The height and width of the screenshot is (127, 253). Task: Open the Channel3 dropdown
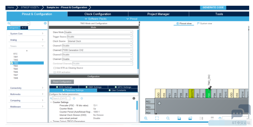[x=97, y=55]
